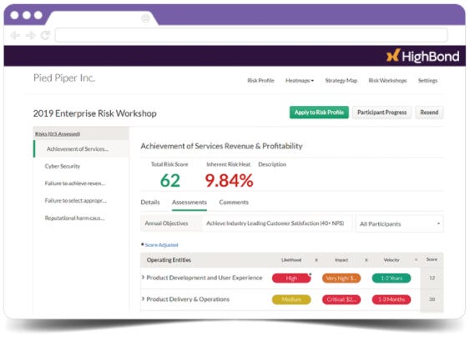Click score 12 for Product Development row
Screen dimensions: 470x341
tap(432, 278)
